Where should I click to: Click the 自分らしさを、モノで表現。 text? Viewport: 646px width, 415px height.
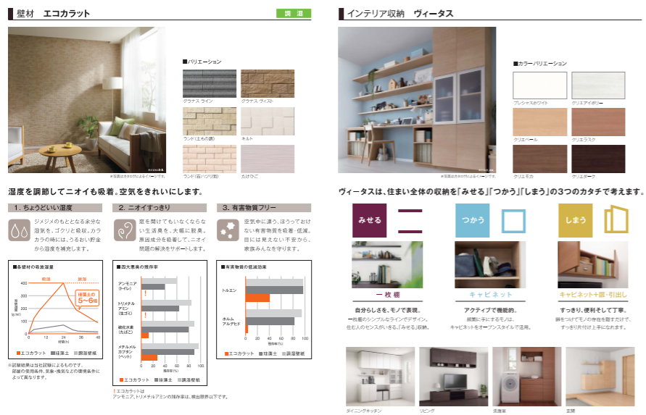(388, 310)
